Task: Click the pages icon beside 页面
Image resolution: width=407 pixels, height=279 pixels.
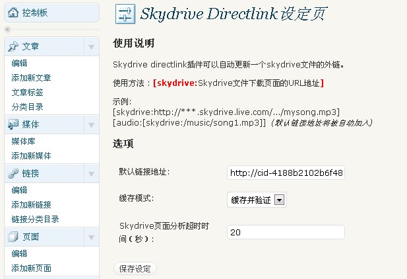Action: coord(13,237)
